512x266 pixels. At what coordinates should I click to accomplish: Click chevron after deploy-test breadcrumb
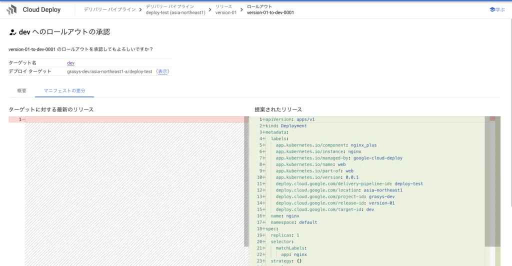tap(210, 10)
